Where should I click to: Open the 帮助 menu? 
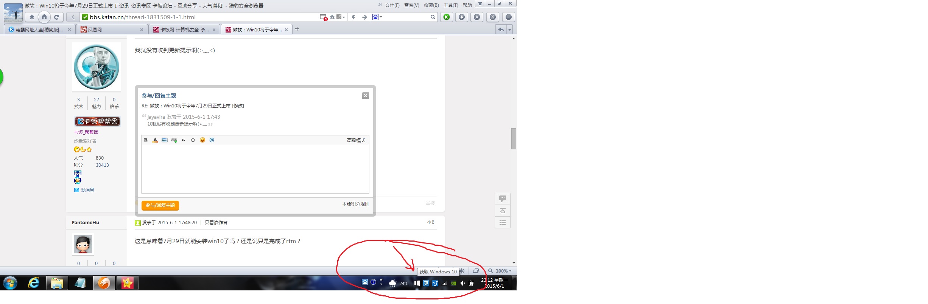point(467,5)
